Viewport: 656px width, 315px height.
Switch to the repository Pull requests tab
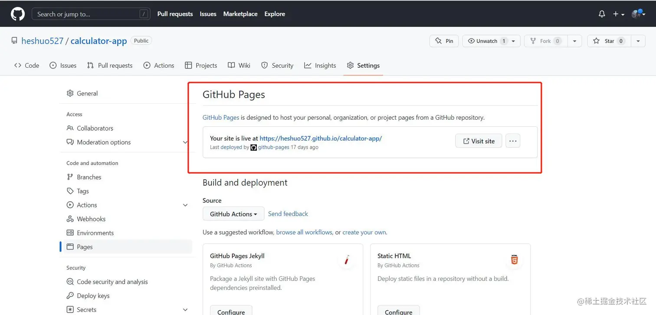click(110, 66)
